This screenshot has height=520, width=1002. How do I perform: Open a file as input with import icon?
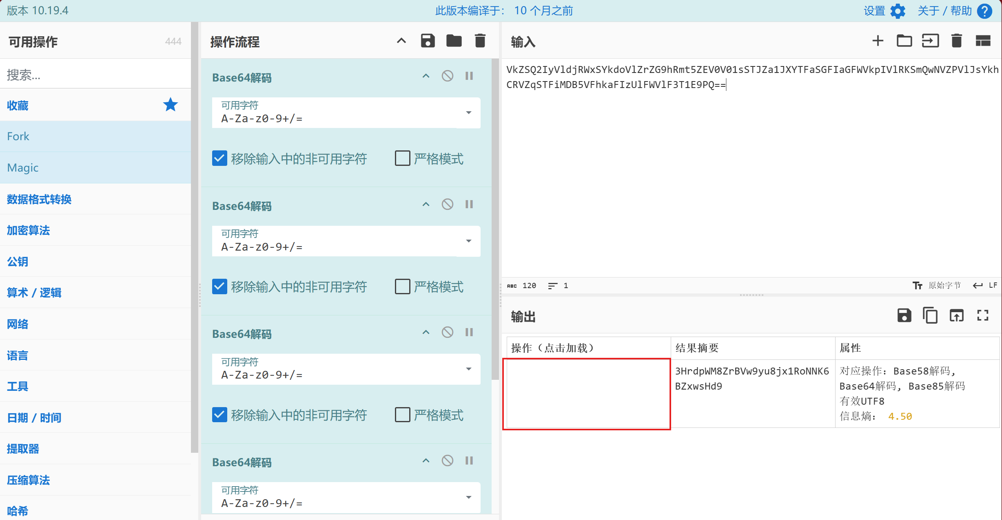(930, 41)
